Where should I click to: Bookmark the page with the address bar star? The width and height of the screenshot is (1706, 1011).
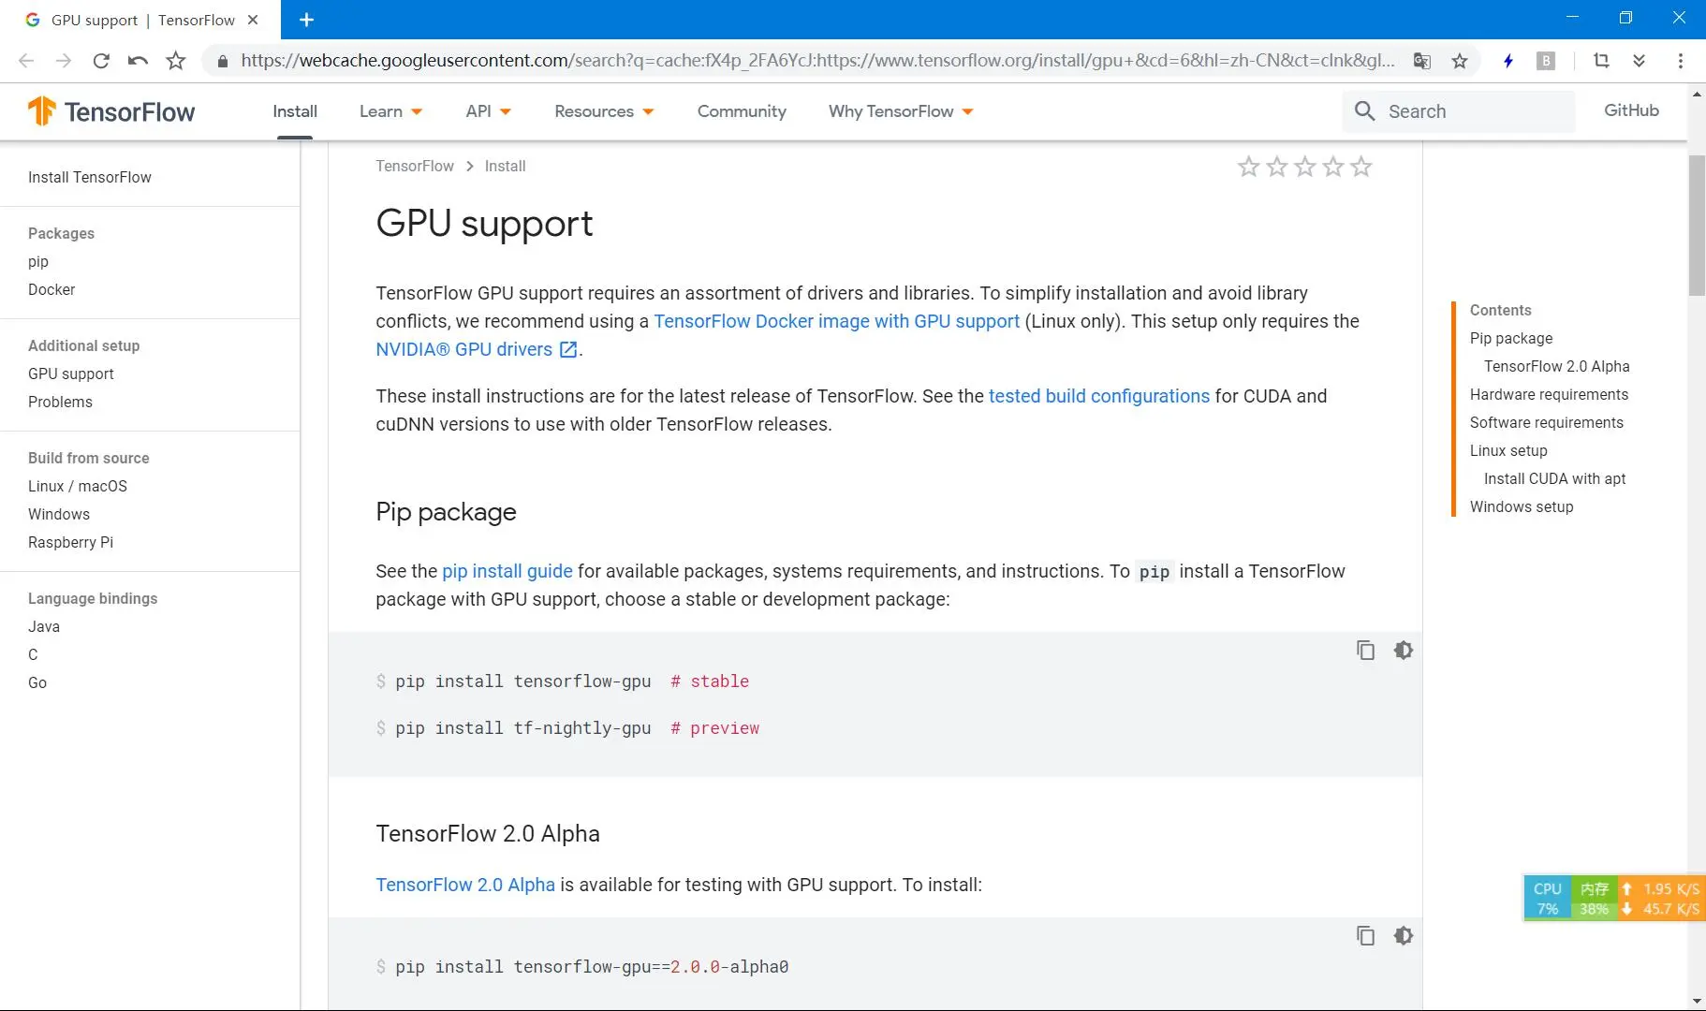1459,61
